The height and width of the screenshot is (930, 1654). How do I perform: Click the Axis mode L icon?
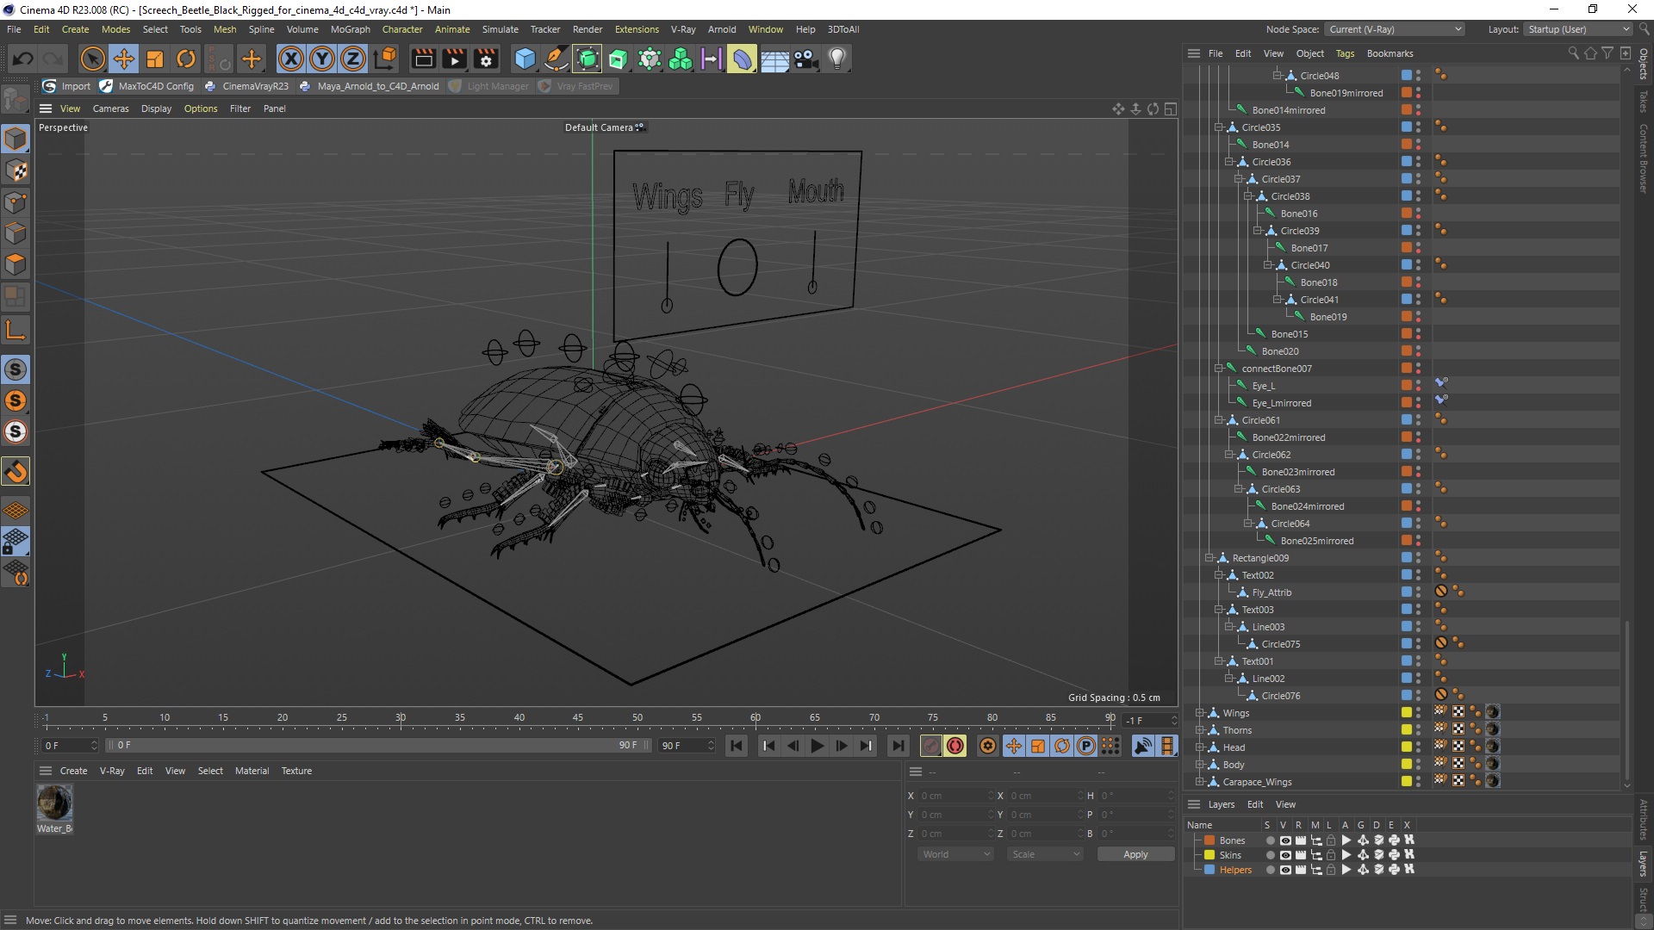[16, 330]
